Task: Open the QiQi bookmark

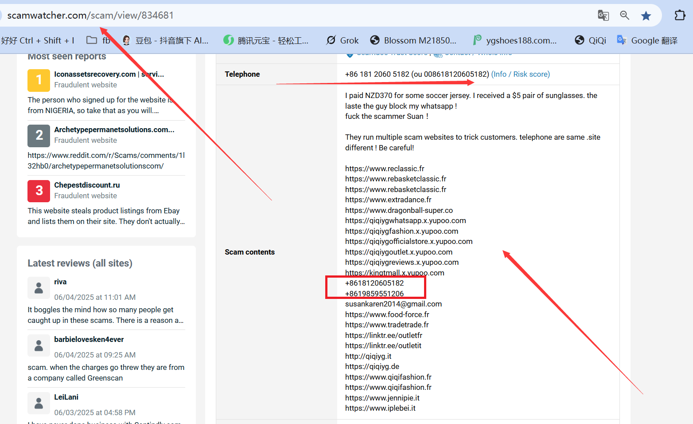Action: [590, 40]
